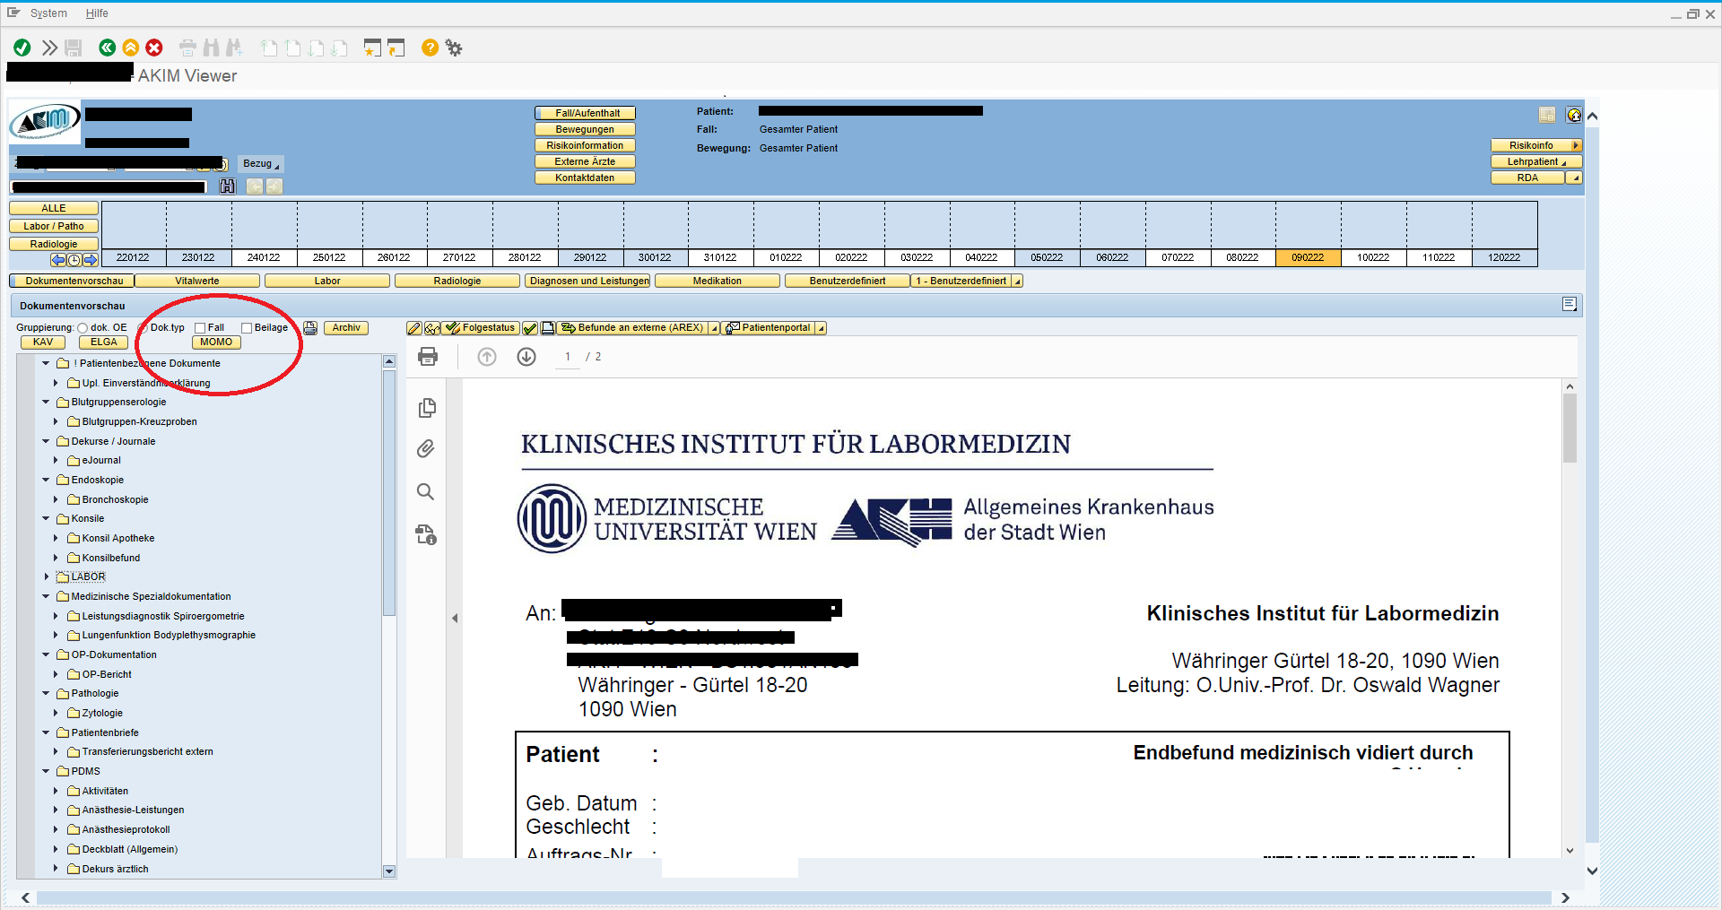
Task: Move the timeline forward with right arrow
Action: (90, 260)
